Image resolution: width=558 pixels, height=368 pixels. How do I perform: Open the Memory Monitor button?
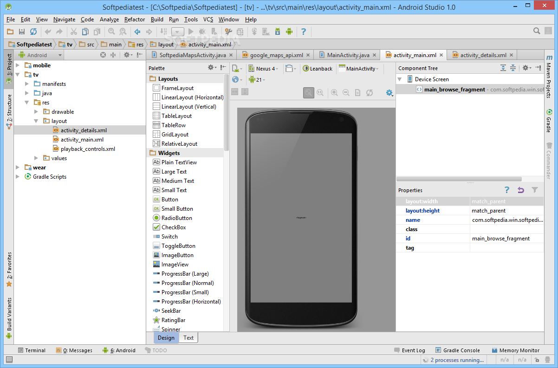515,350
